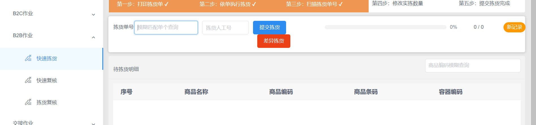
Task: Click the 0 / 0 count text
Action: click(479, 27)
